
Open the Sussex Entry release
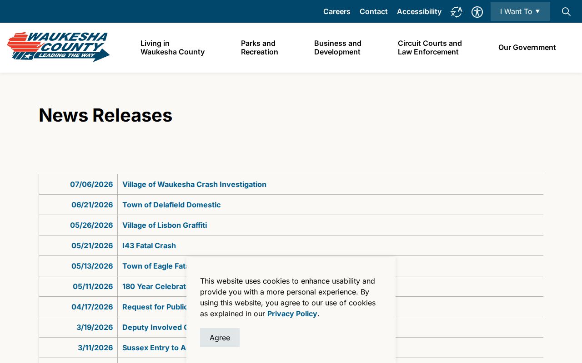click(154, 348)
